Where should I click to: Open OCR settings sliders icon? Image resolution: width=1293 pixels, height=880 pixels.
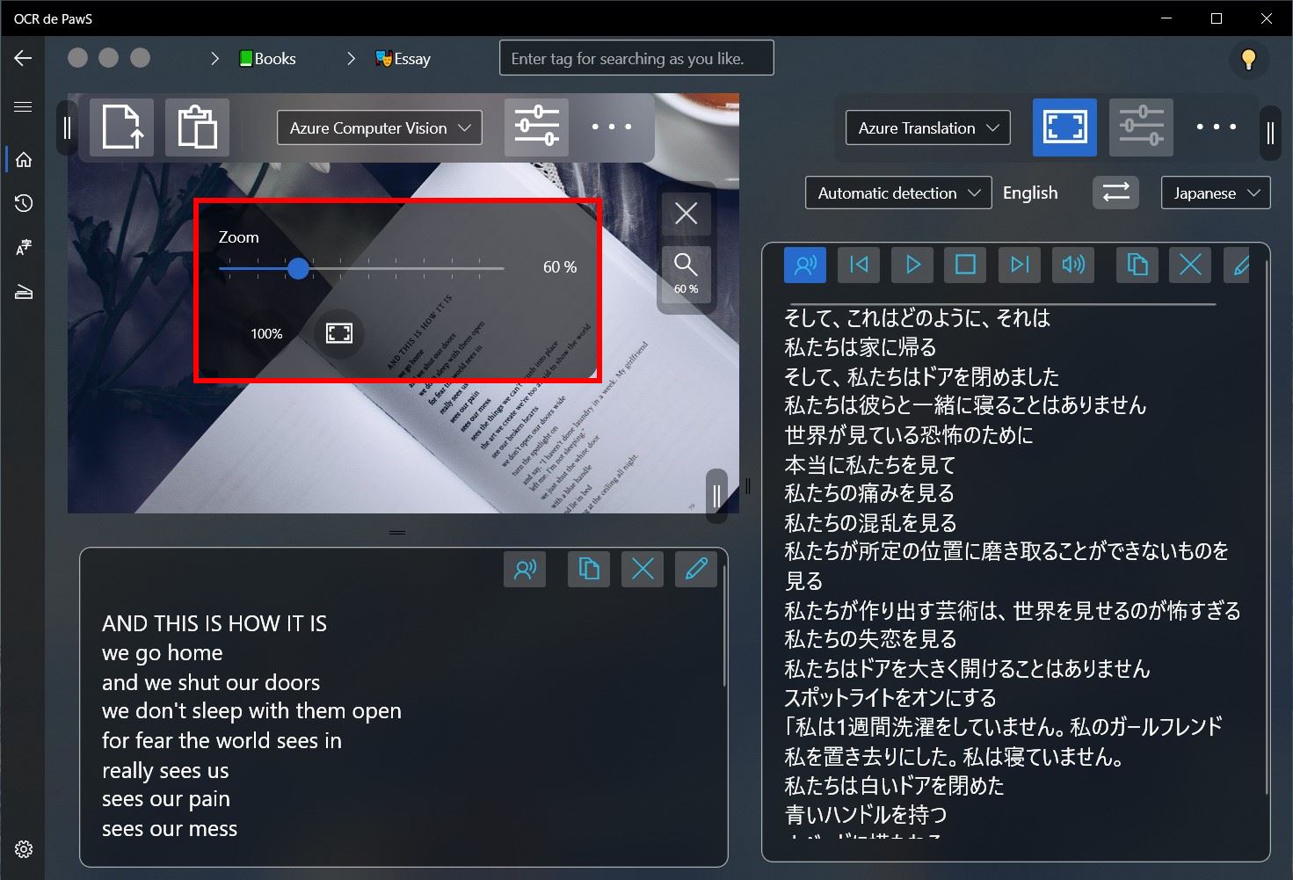(536, 128)
